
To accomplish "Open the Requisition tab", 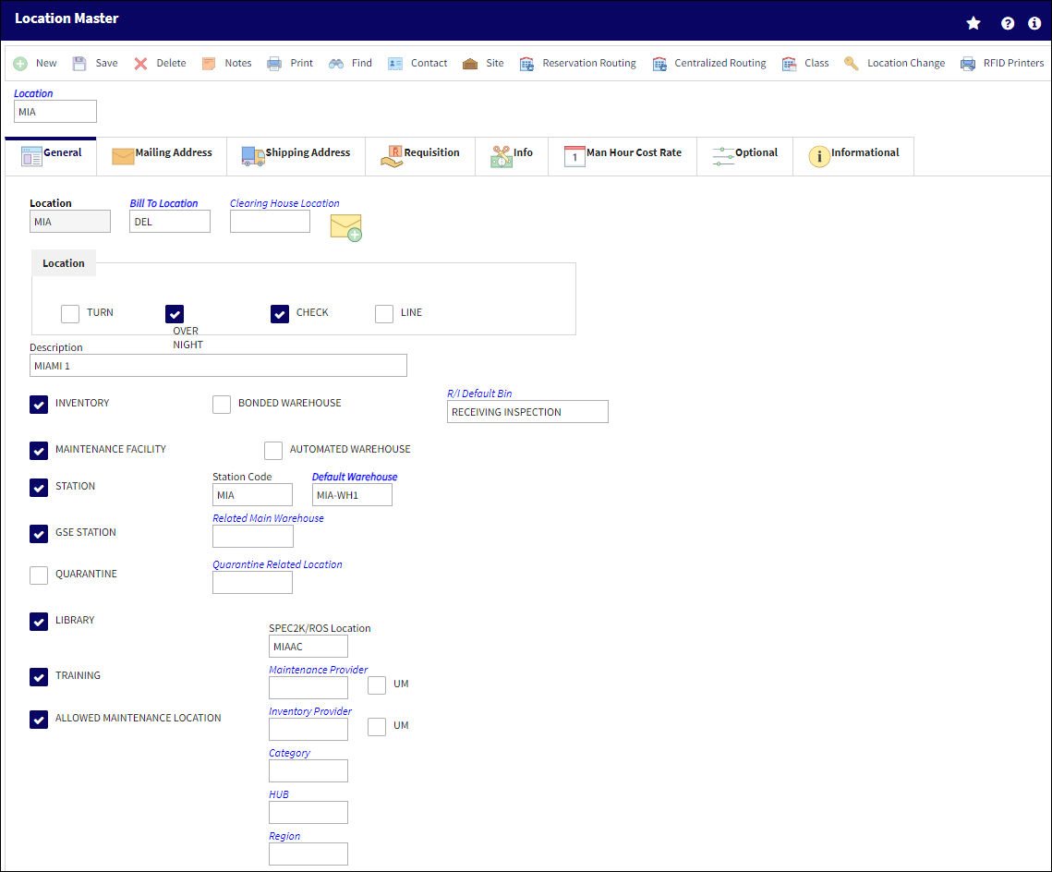I will tap(420, 156).
